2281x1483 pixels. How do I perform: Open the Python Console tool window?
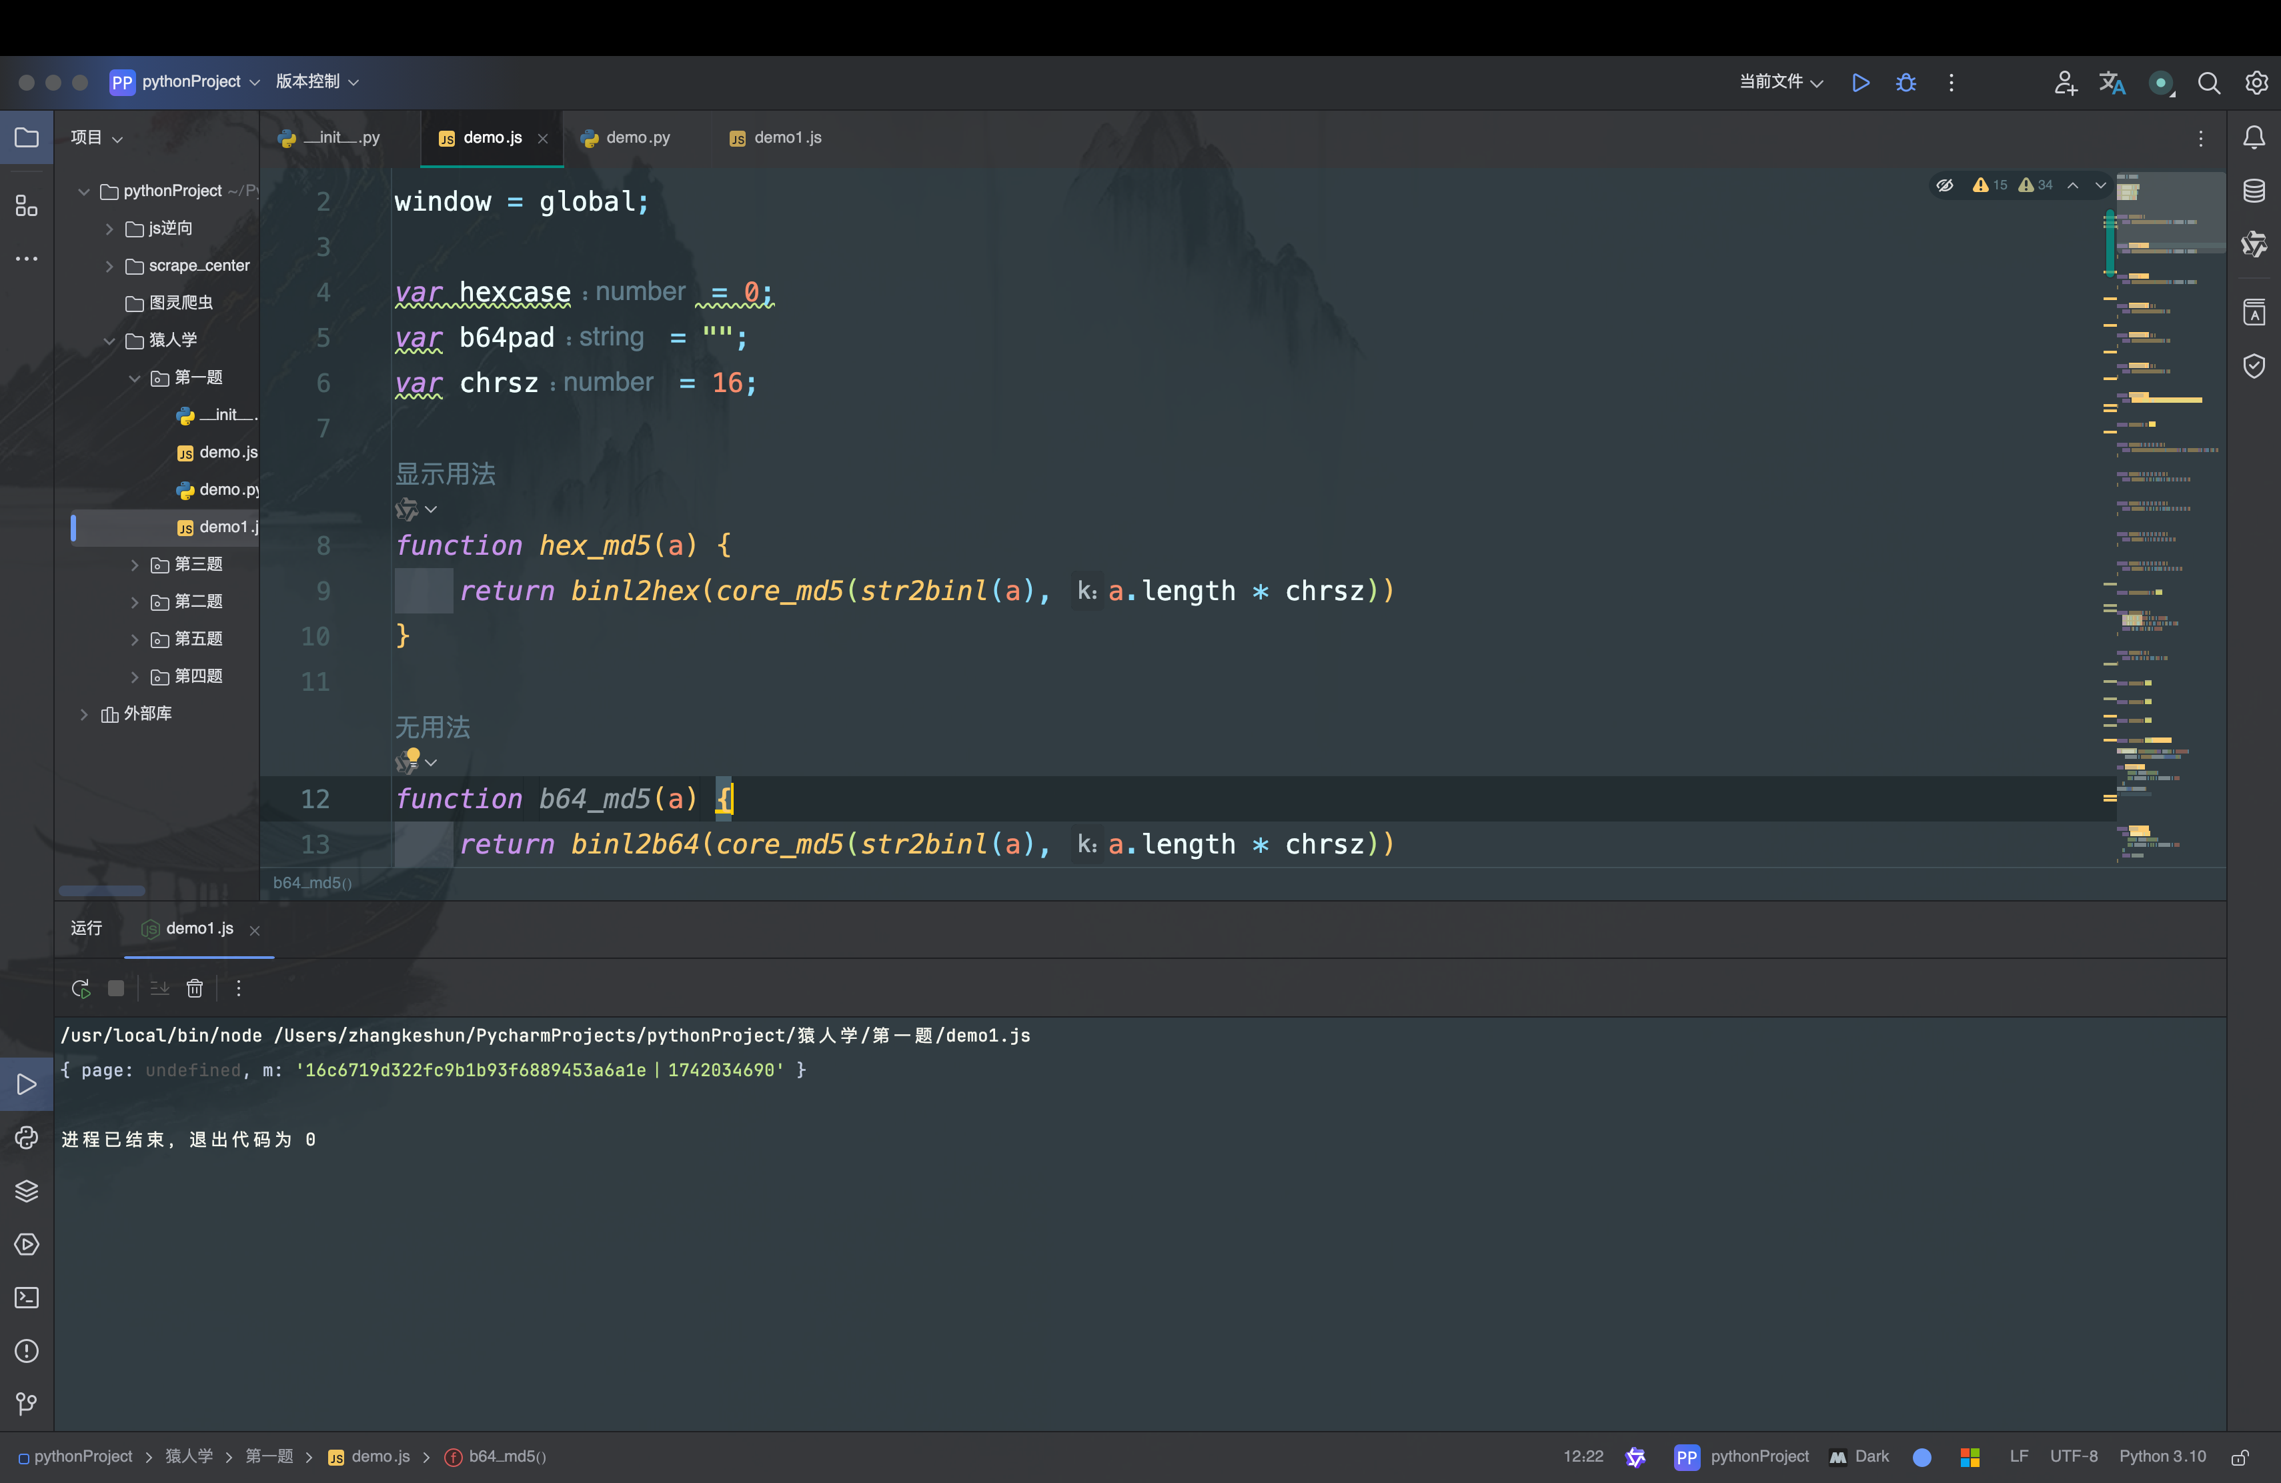point(26,1137)
